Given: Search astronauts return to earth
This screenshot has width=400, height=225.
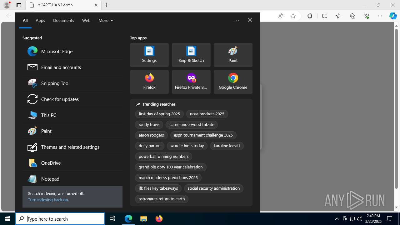Looking at the screenshot, I should pyautogui.click(x=162, y=199).
